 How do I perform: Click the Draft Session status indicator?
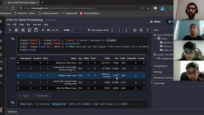pyautogui.click(x=98, y=30)
